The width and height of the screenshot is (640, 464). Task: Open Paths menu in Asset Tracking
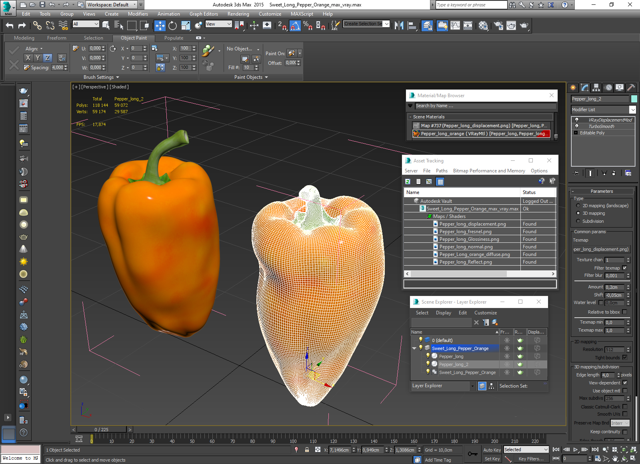point(442,171)
